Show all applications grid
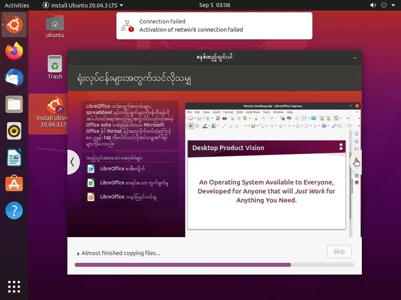The image size is (401, 300). pos(14,287)
